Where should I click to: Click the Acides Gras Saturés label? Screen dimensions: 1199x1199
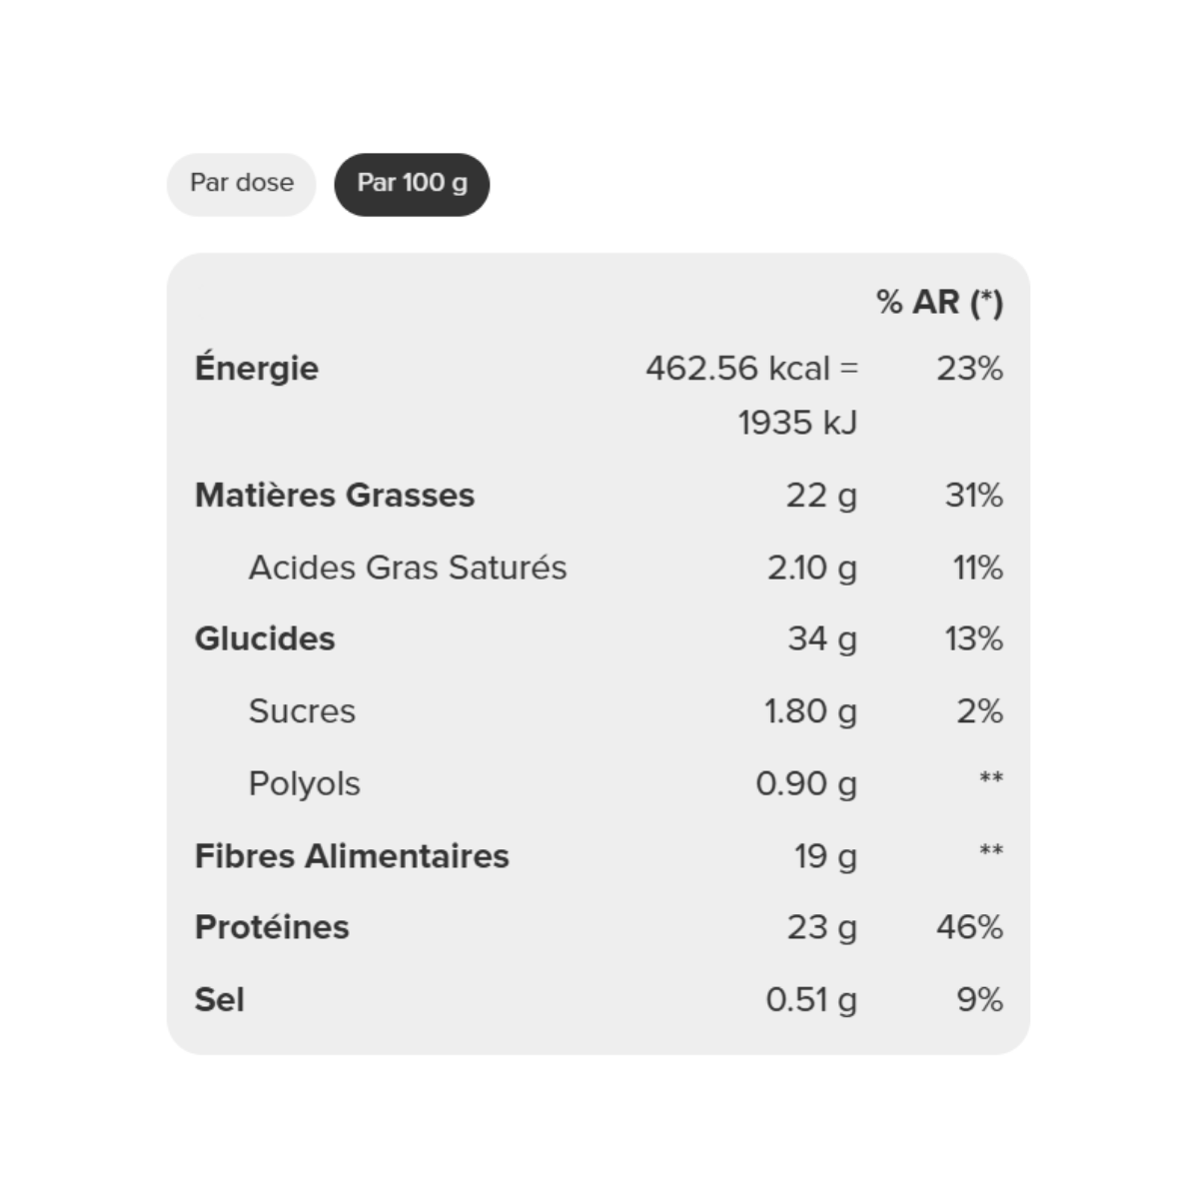(x=408, y=568)
